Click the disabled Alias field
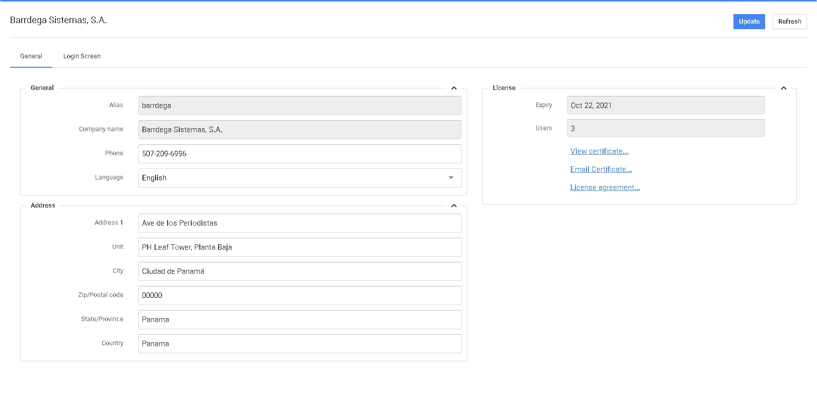 point(300,106)
